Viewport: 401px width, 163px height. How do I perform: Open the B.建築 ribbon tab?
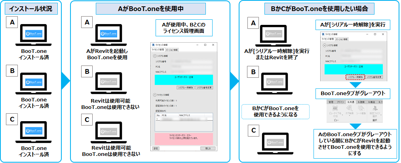coord(361,102)
